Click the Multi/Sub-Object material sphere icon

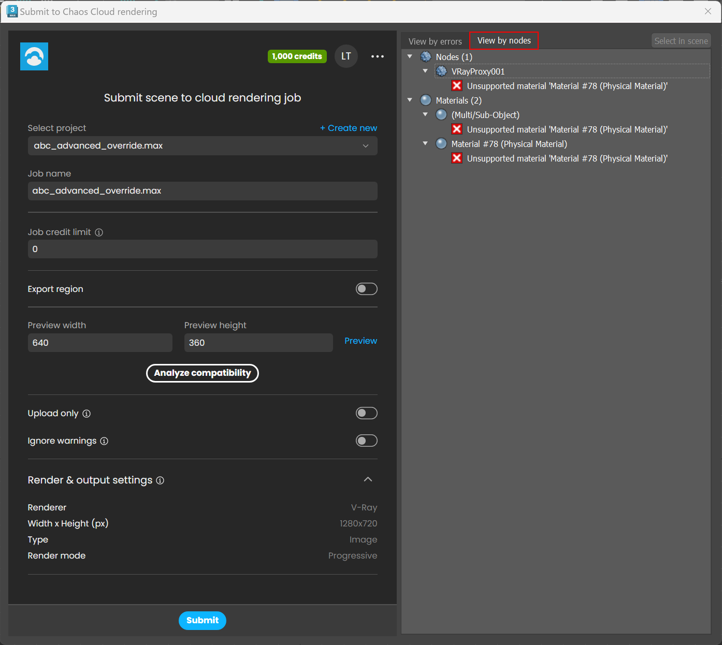pos(441,114)
